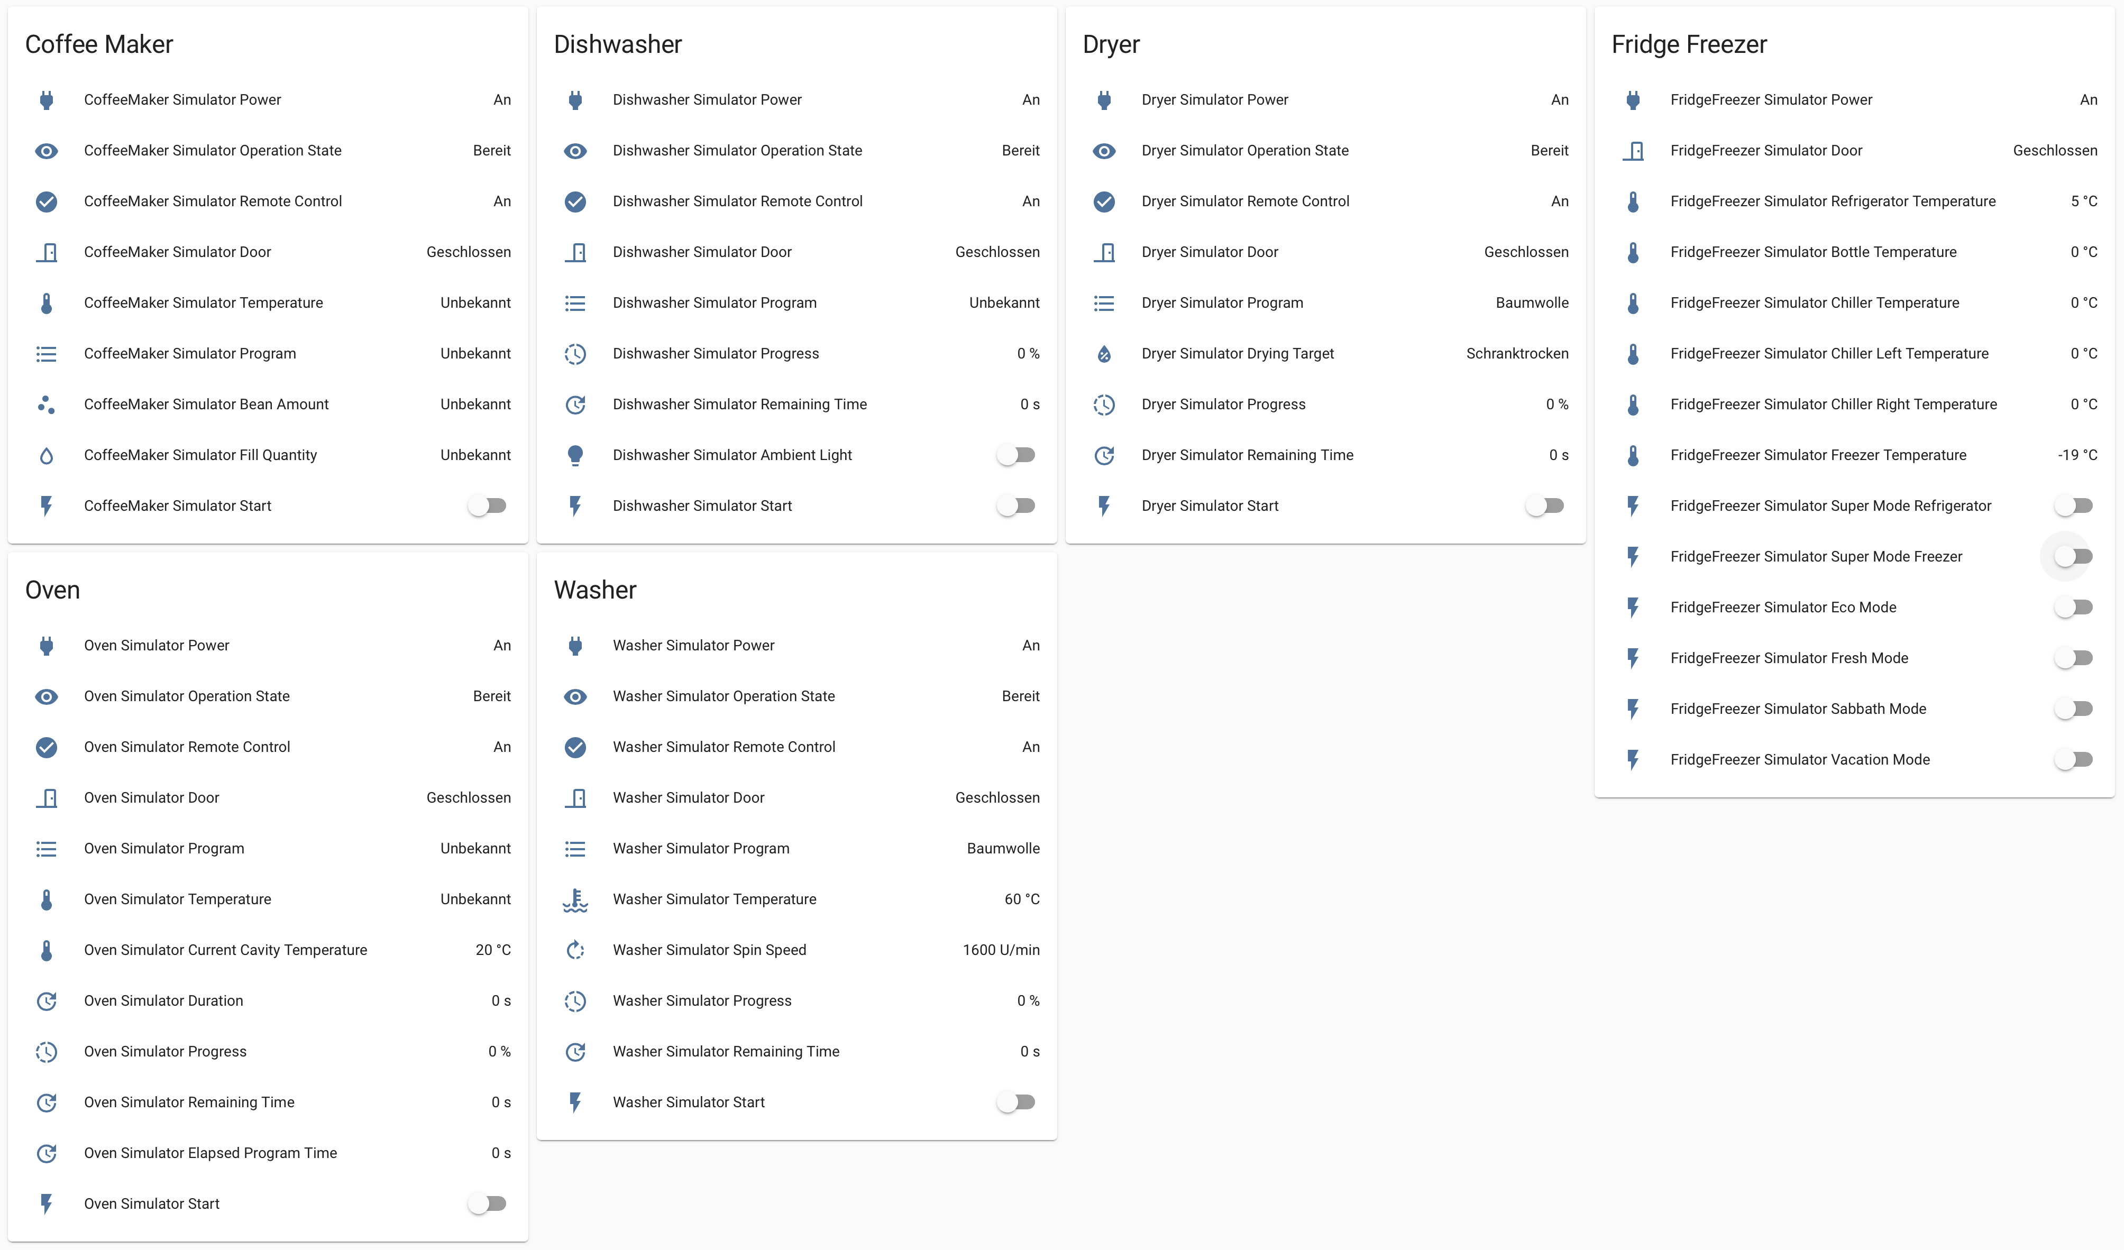Viewport: 2124px width, 1250px height.
Task: Click the Oven Simulator Operation State eye icon
Action: [x=47, y=696]
